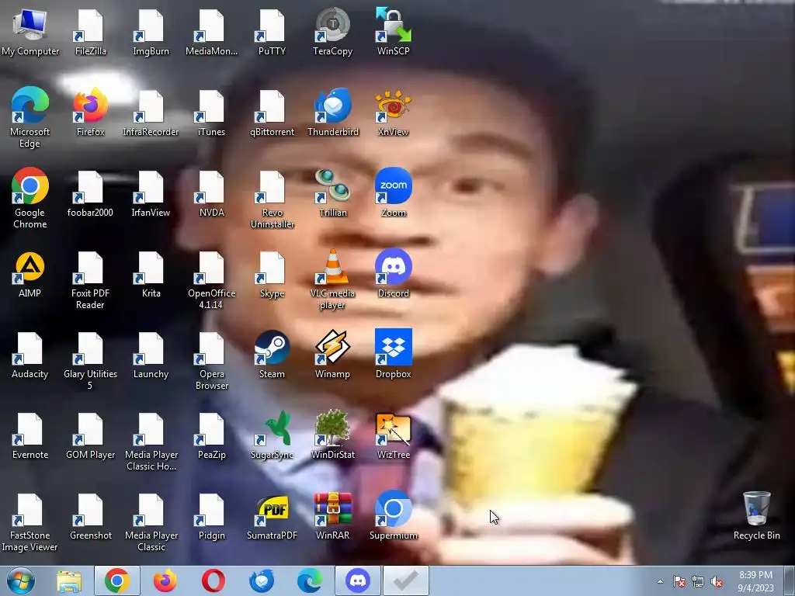
Task: Open the Greenshot shortcut
Action: pos(90,516)
